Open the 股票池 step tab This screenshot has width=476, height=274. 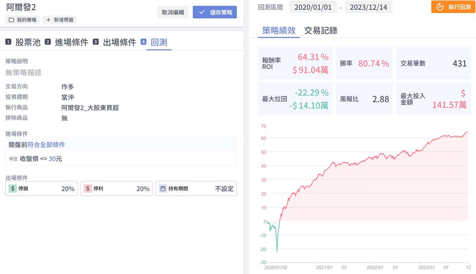pos(28,42)
